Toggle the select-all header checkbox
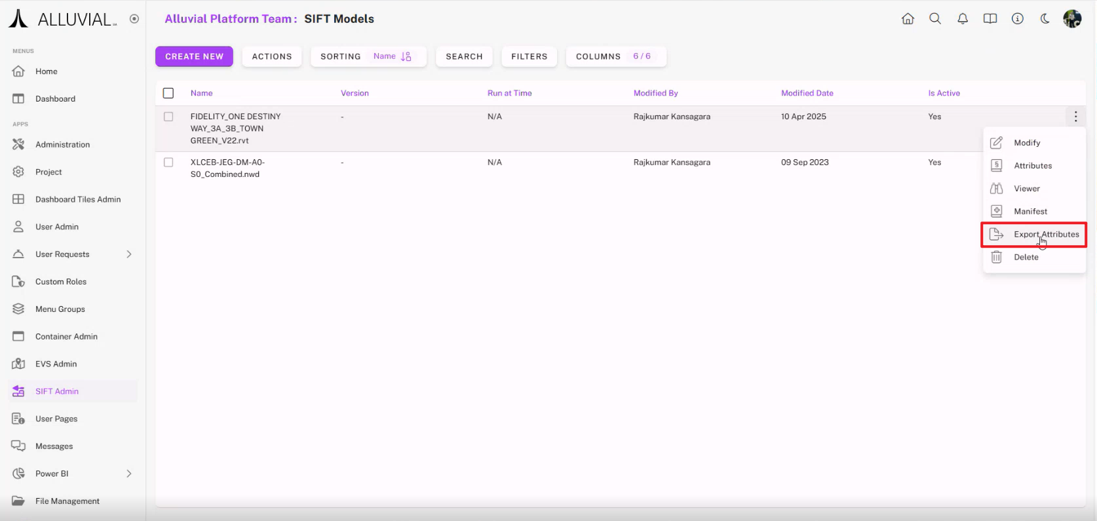 pos(168,93)
